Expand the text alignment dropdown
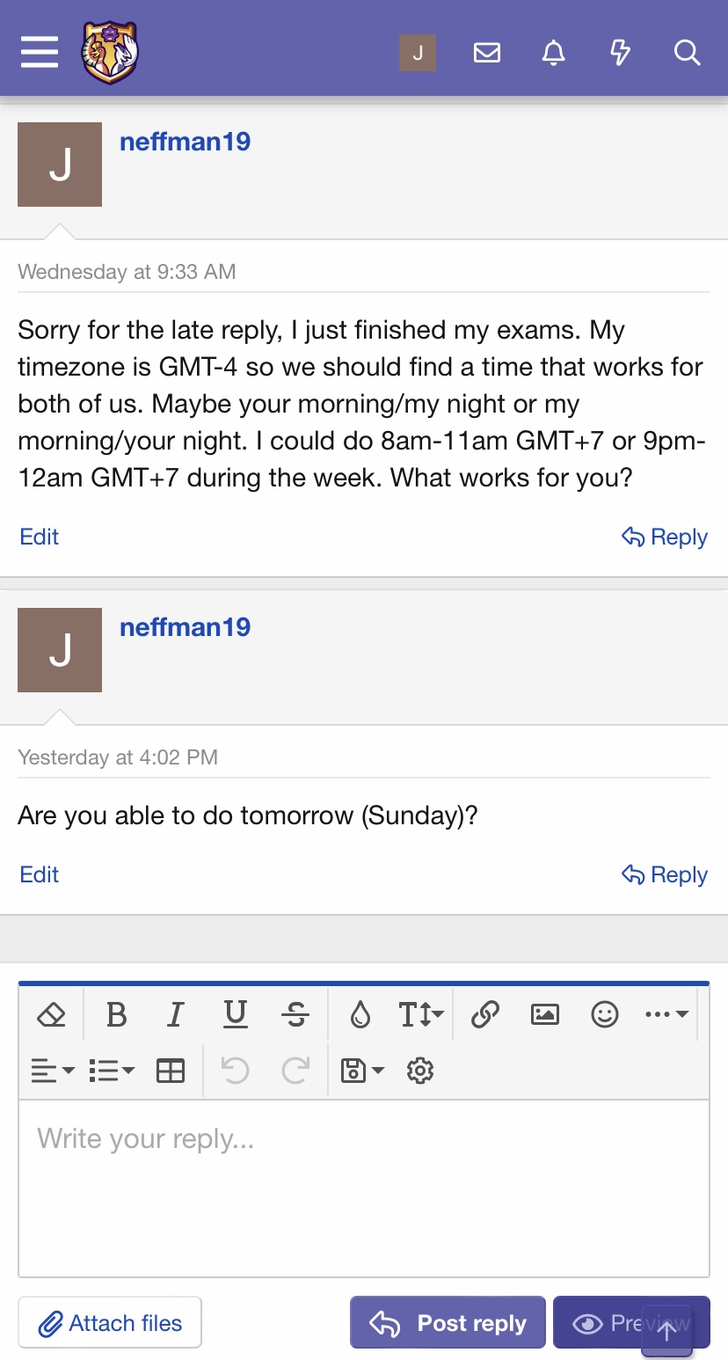Viewport: 728px width, 1360px height. tap(53, 1071)
